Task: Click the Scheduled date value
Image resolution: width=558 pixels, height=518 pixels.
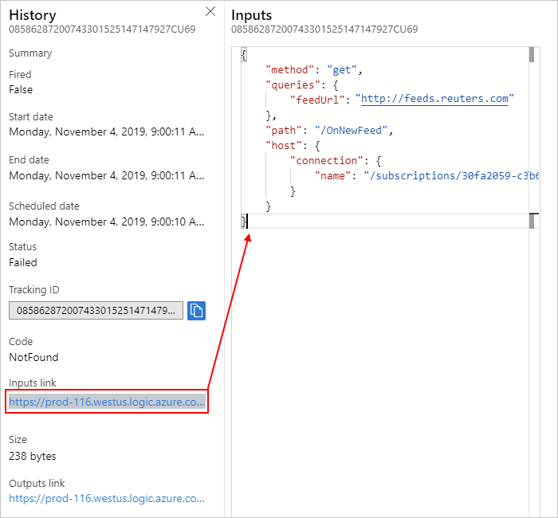Action: 106,221
